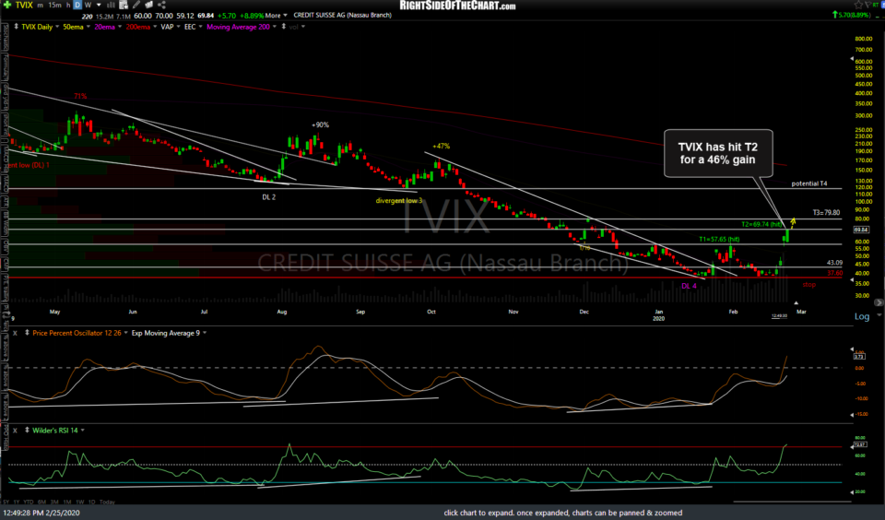Click the green up-arrow price change indicator
The width and height of the screenshot is (885, 520).
click(835, 15)
